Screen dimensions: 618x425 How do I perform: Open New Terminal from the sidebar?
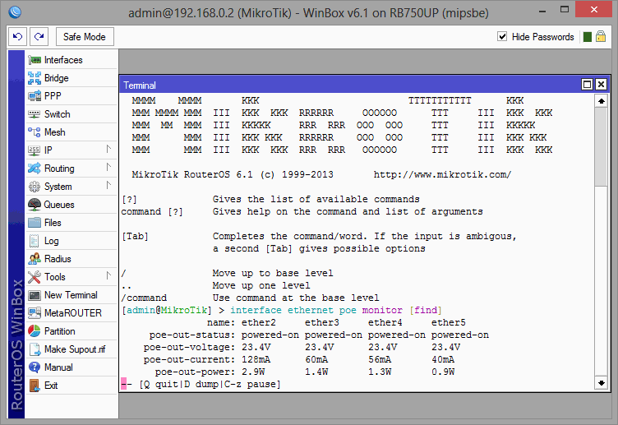point(71,295)
